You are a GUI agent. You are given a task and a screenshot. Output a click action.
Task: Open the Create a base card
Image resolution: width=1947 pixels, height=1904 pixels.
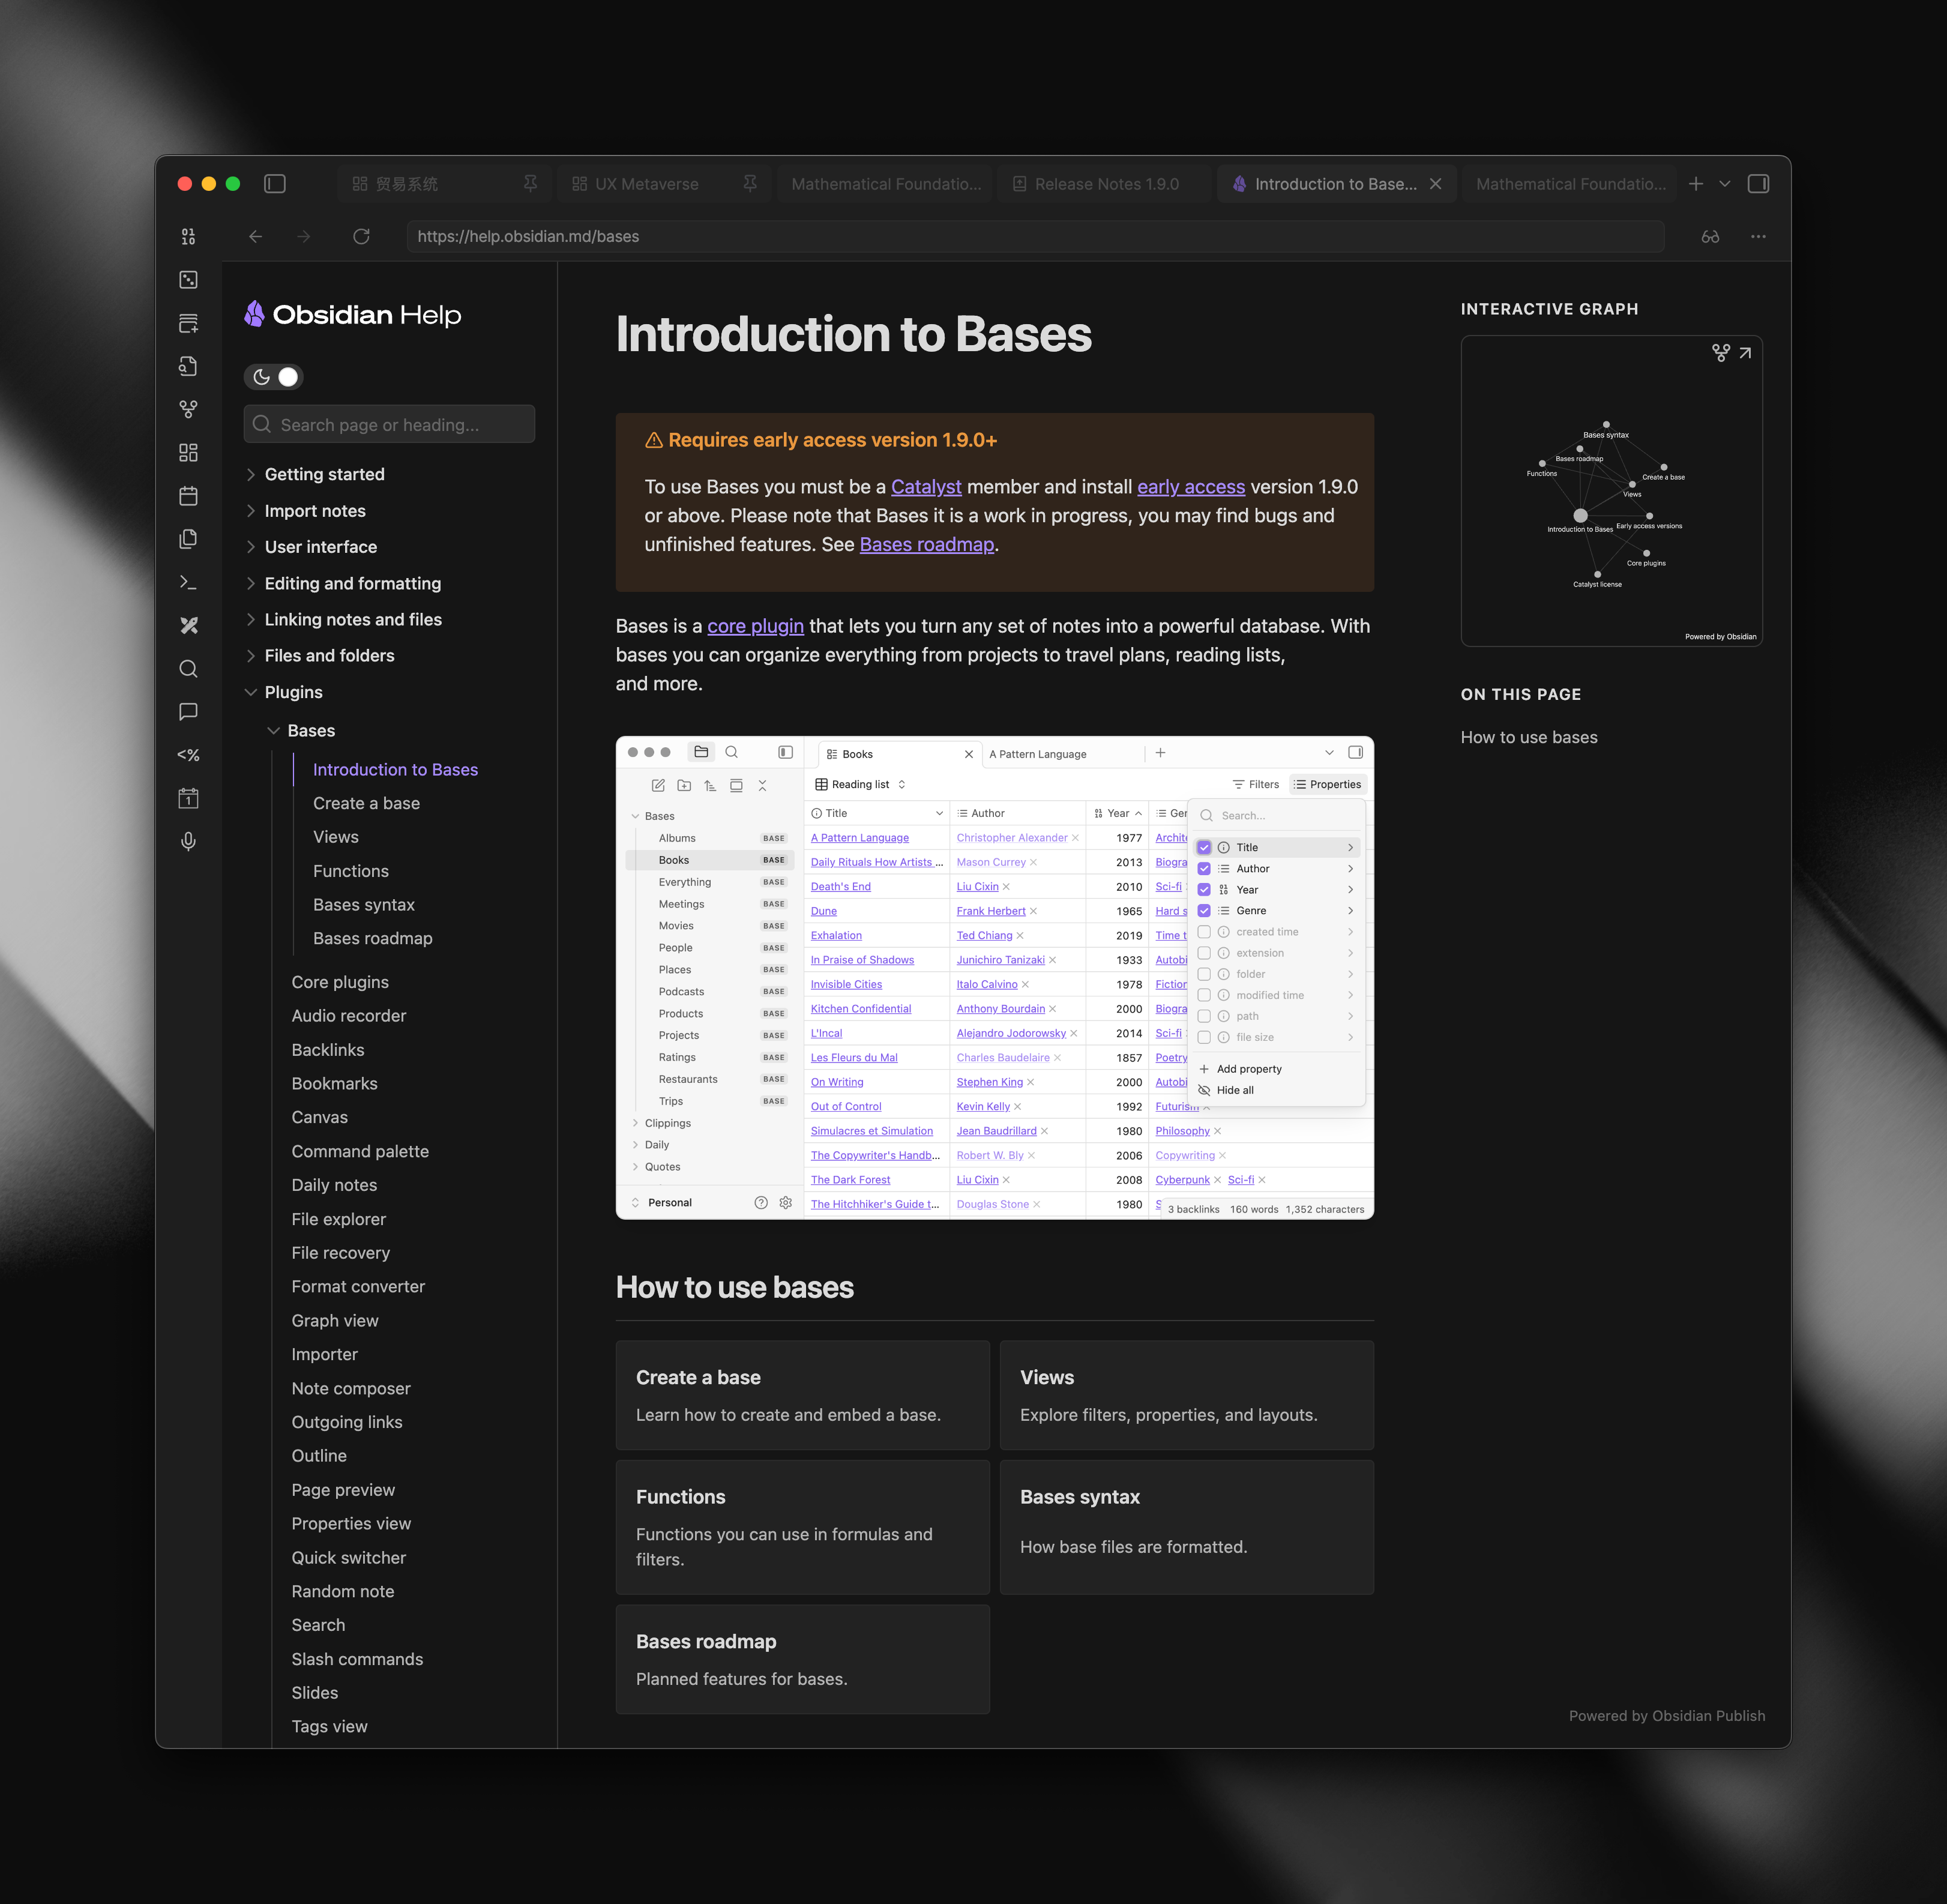(802, 1395)
